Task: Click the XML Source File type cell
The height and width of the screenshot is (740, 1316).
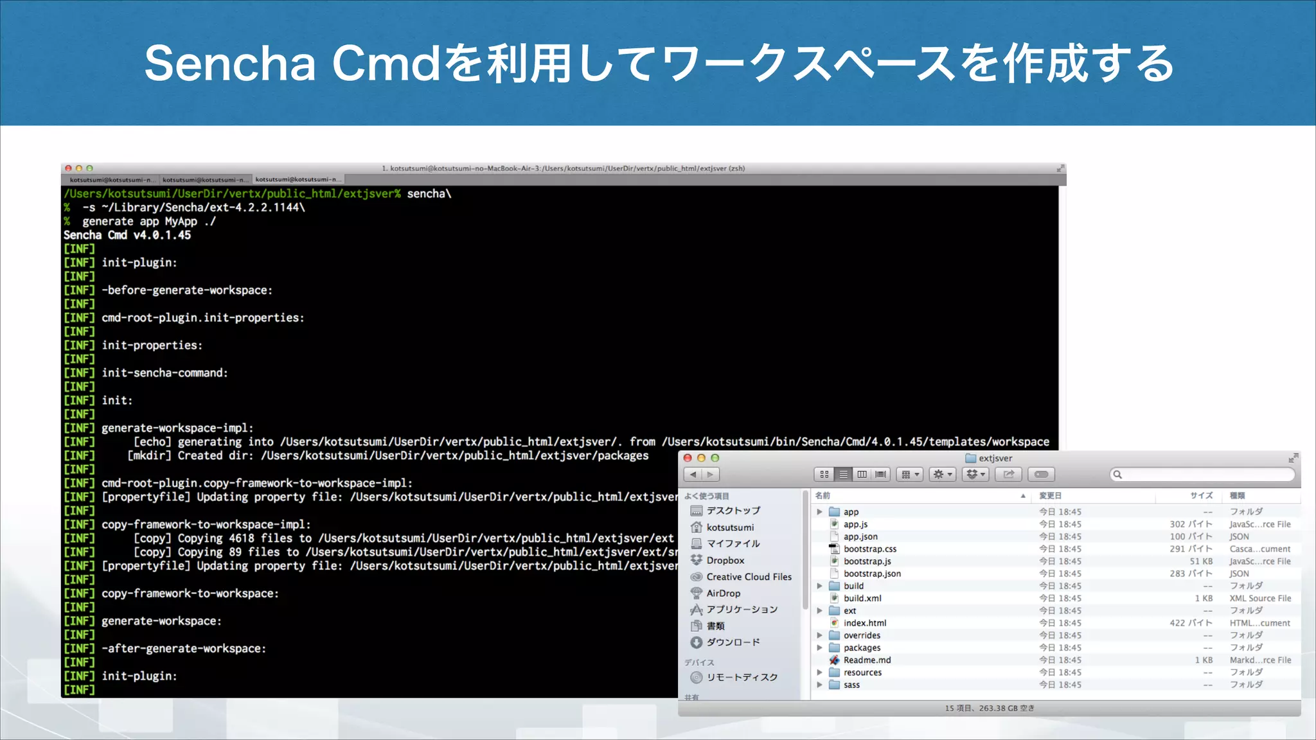Action: [1260, 598]
